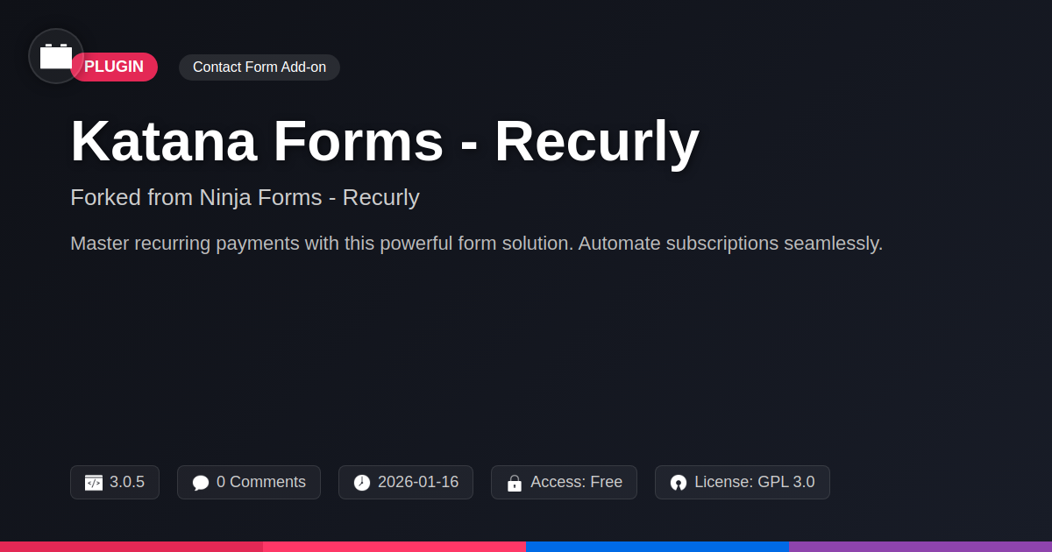
Task: Click the crimson bottom color bar segment
Action: pos(131,546)
